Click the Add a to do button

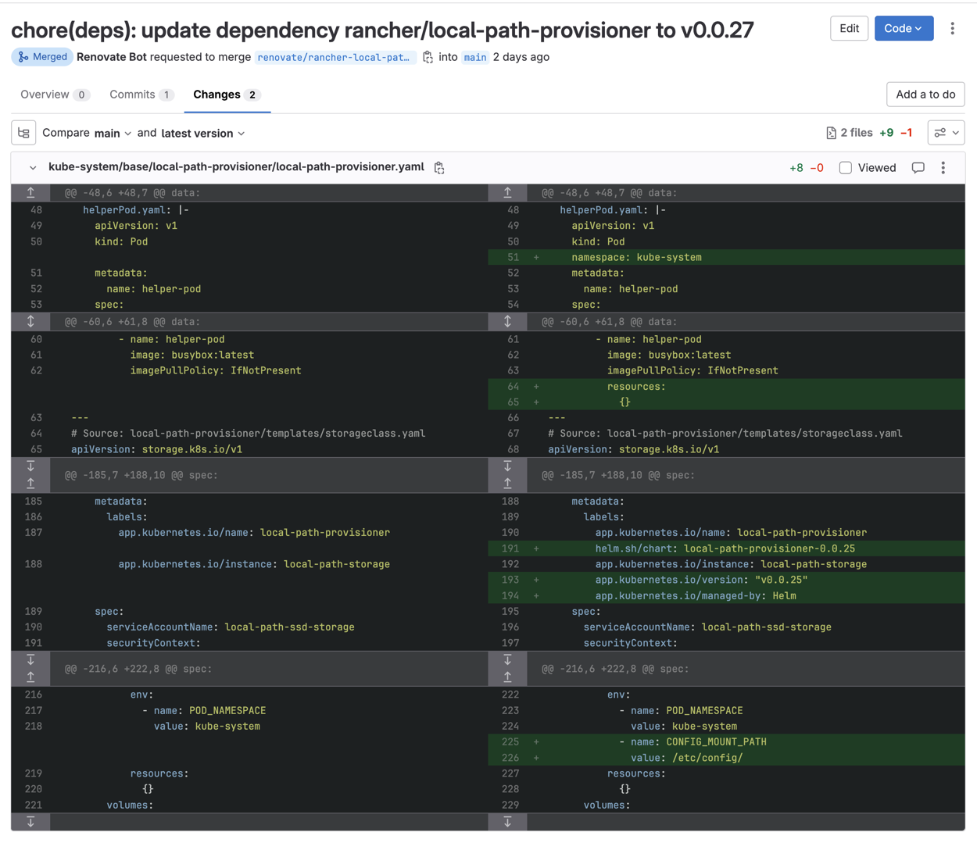coord(925,94)
